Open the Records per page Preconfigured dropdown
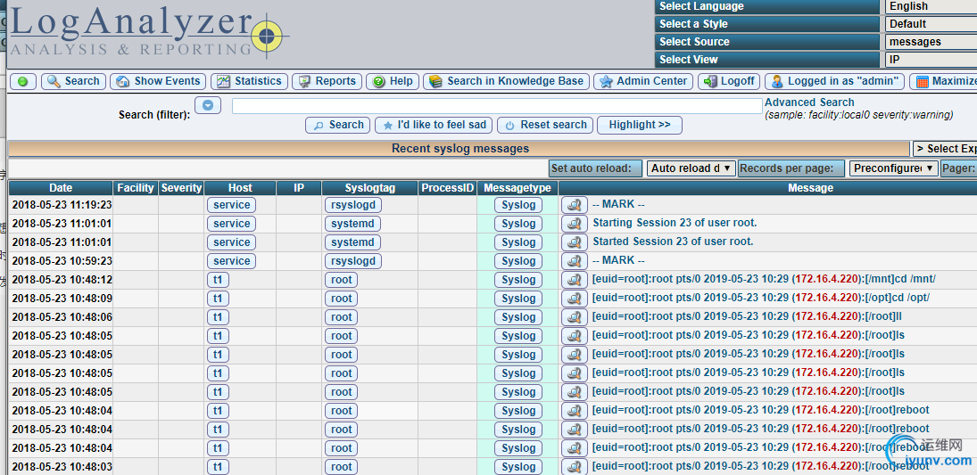 coord(893,168)
